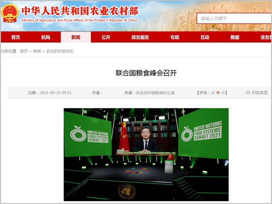Click the printer icon beside 打印本页
Viewport: 272px width, 204px height.
(248, 93)
